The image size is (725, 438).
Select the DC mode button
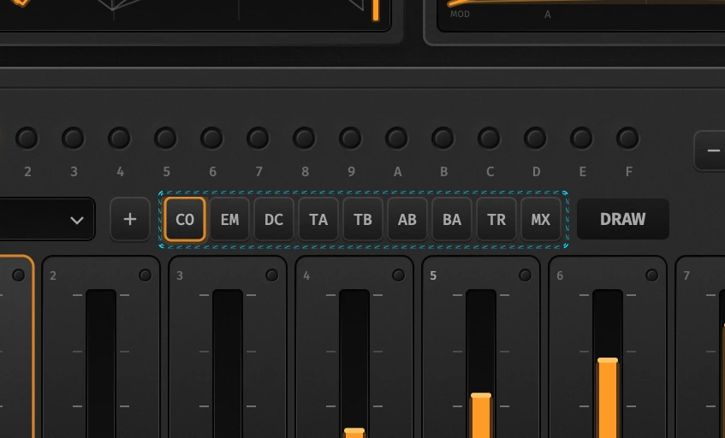pyautogui.click(x=274, y=220)
